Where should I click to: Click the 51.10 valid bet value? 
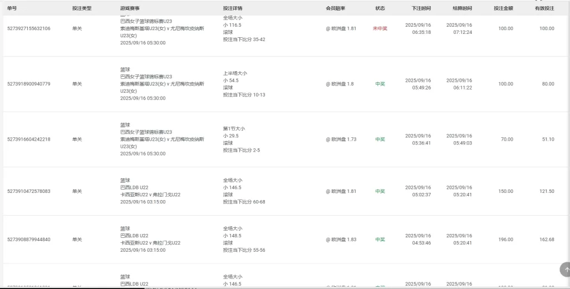548,139
